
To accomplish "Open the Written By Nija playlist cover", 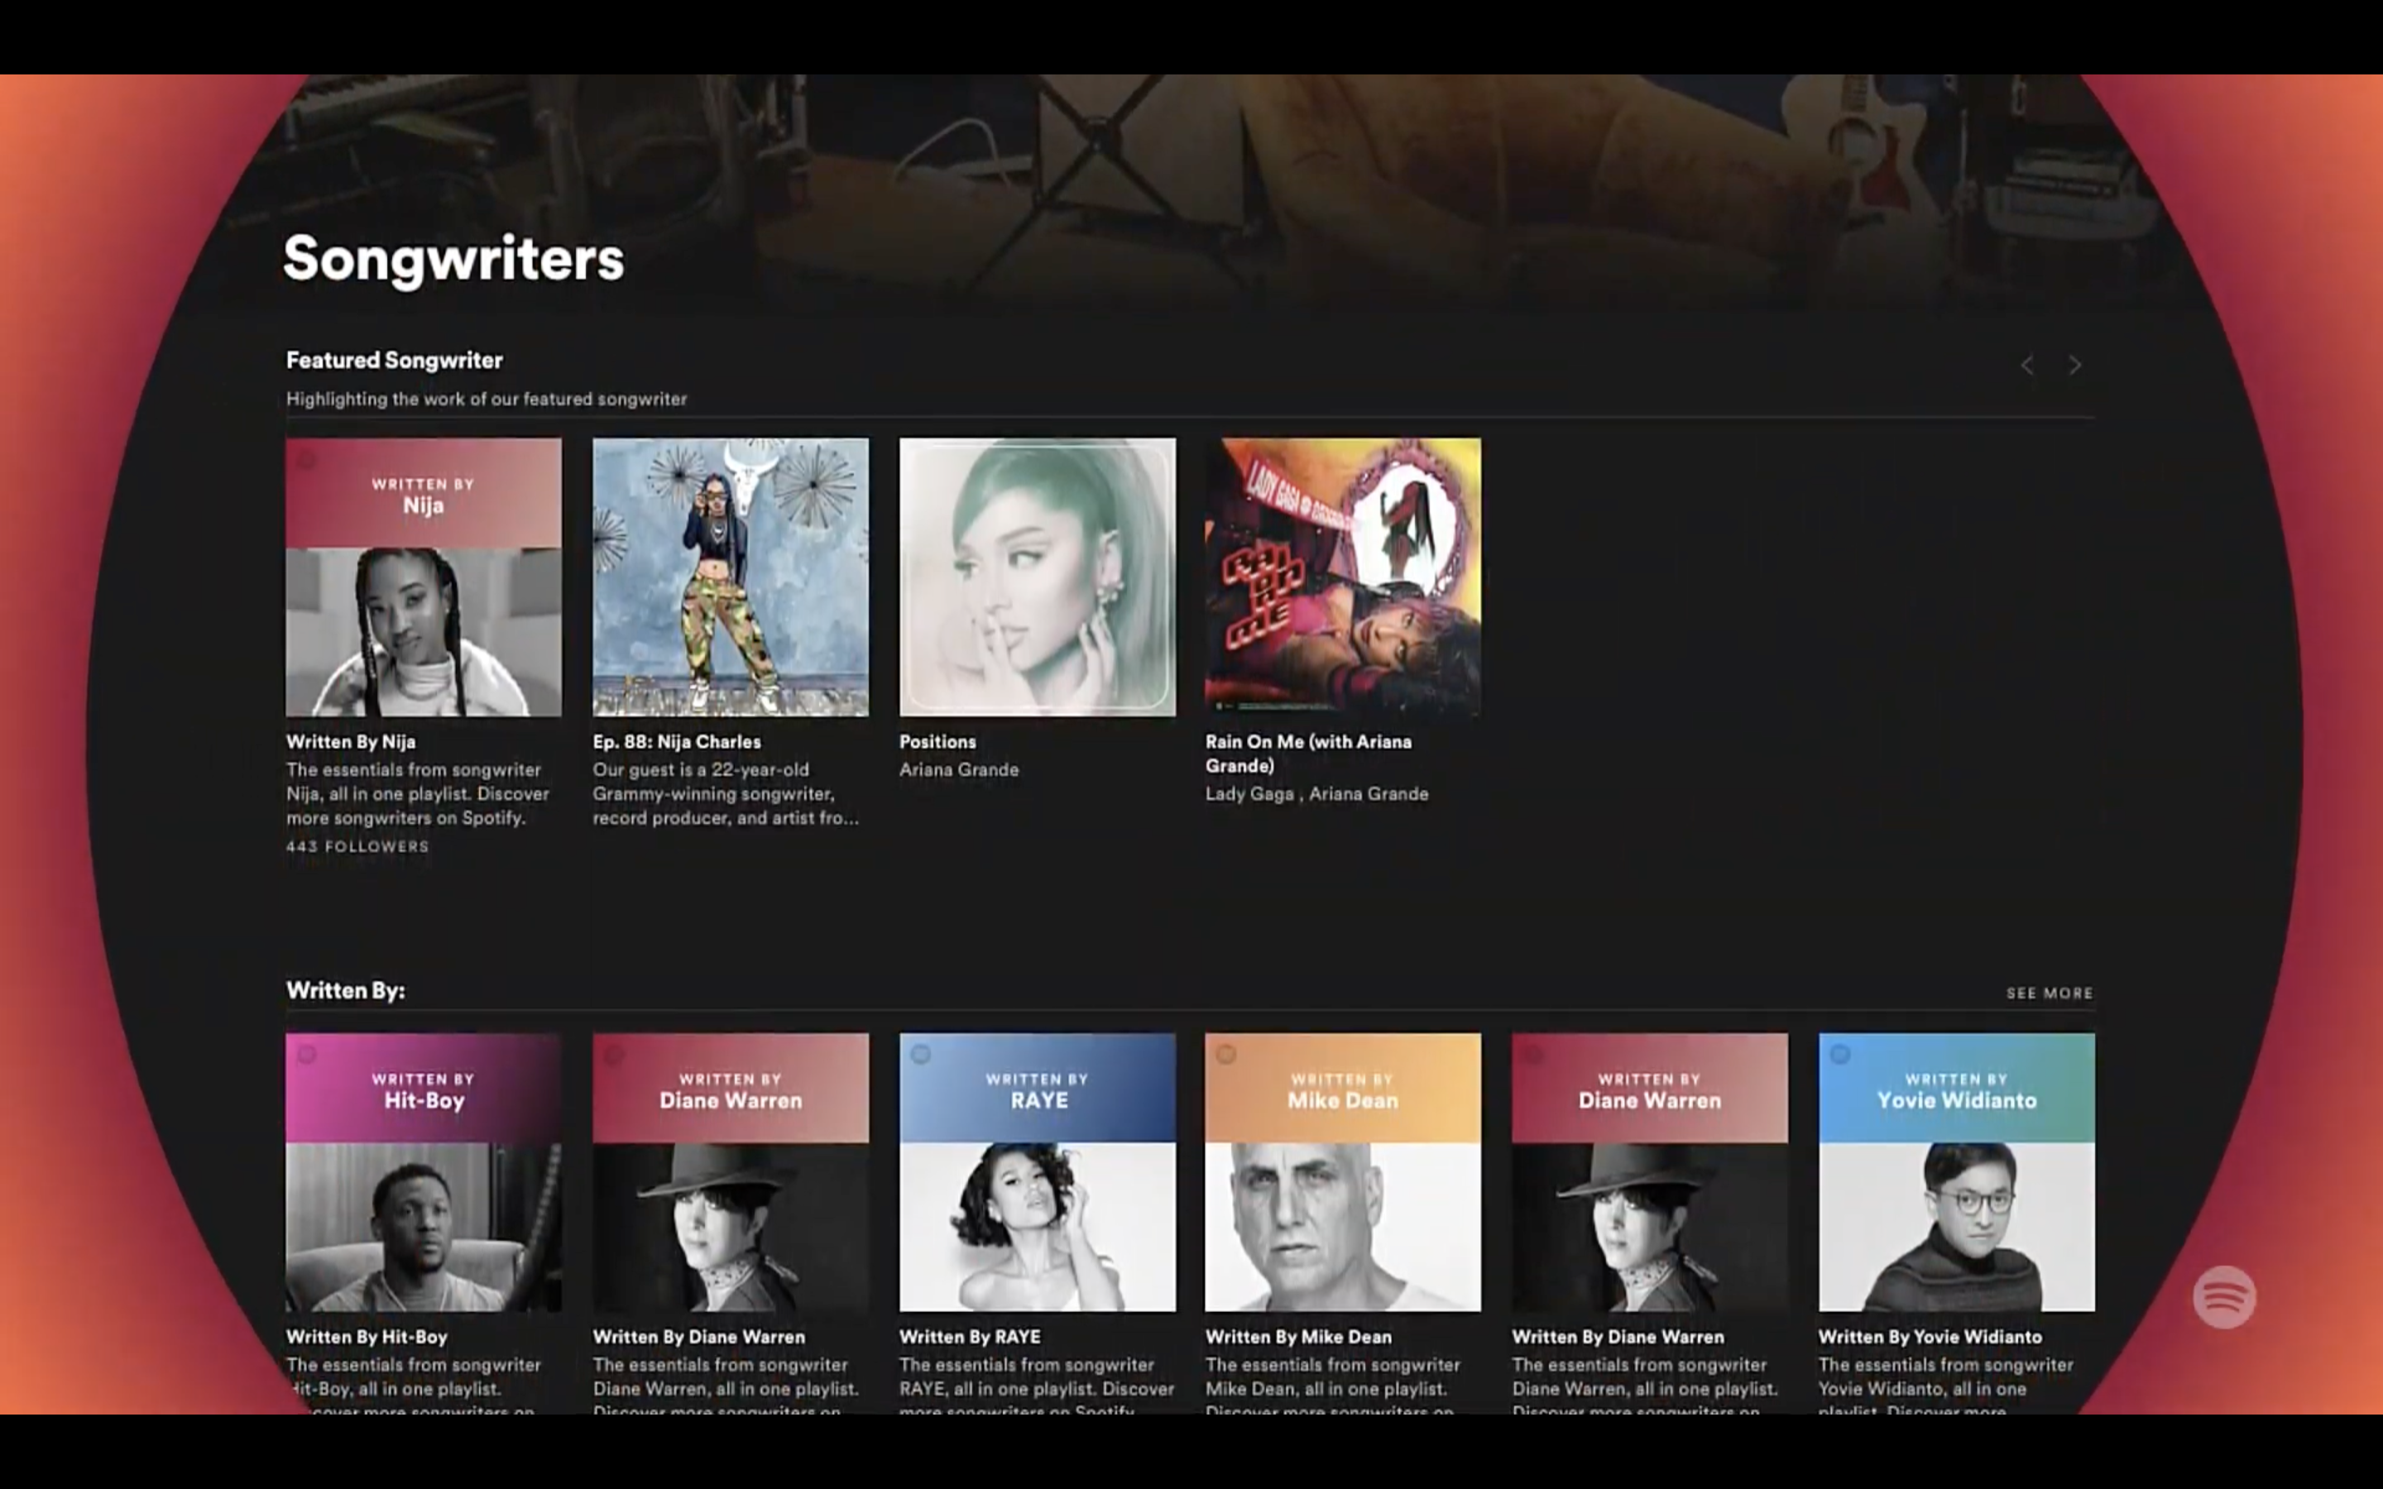I will click(x=424, y=577).
